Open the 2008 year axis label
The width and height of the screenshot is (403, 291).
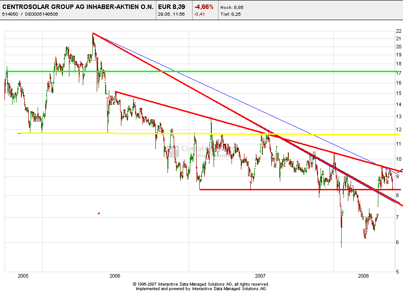pyautogui.click(x=364, y=276)
